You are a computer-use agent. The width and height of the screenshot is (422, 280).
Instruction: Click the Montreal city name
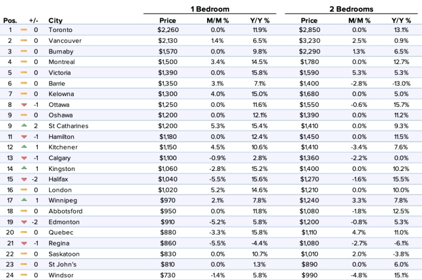pyautogui.click(x=62, y=62)
